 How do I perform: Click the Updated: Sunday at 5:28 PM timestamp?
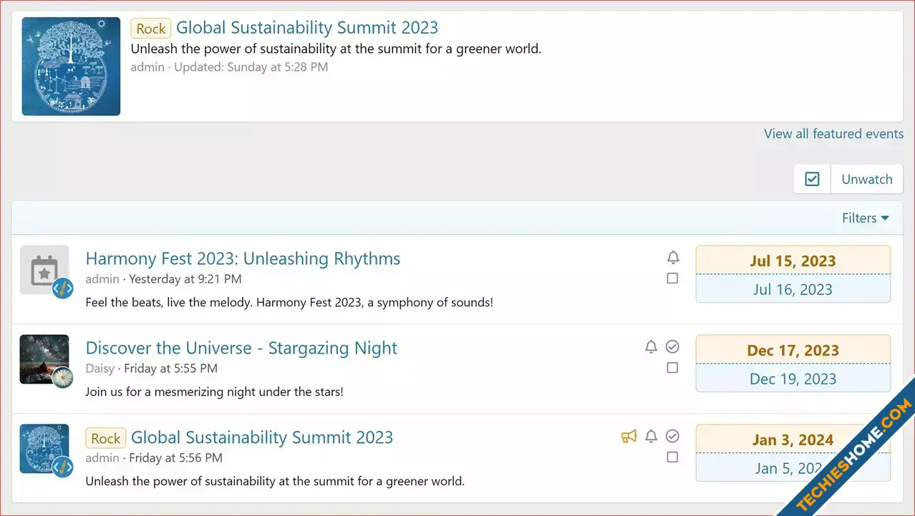point(251,67)
